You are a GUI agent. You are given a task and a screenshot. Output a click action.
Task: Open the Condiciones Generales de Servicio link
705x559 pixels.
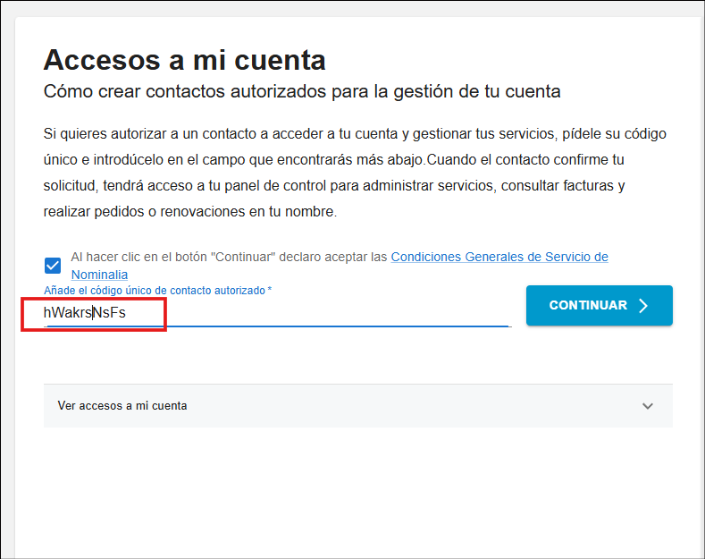coord(499,257)
